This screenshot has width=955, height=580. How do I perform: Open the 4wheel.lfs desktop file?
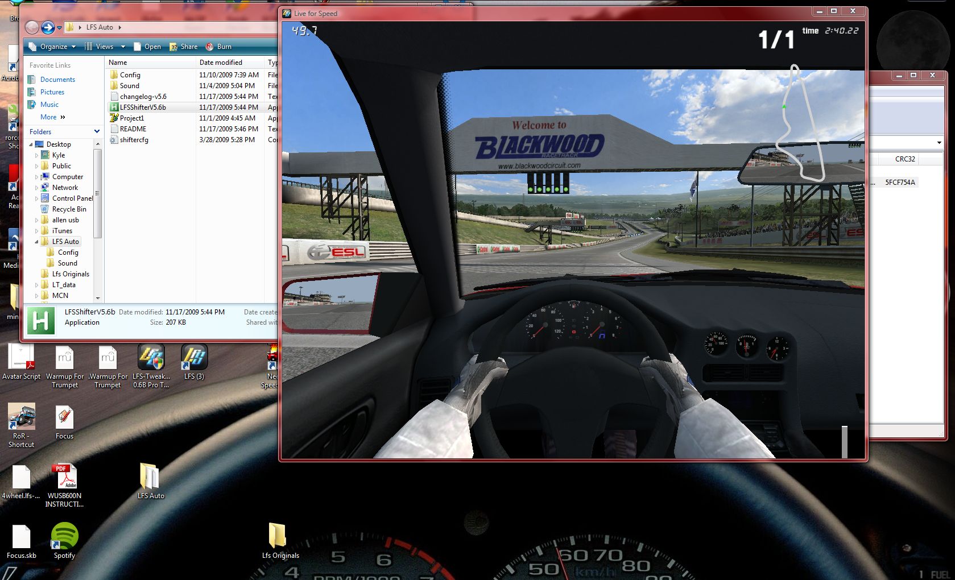point(21,482)
